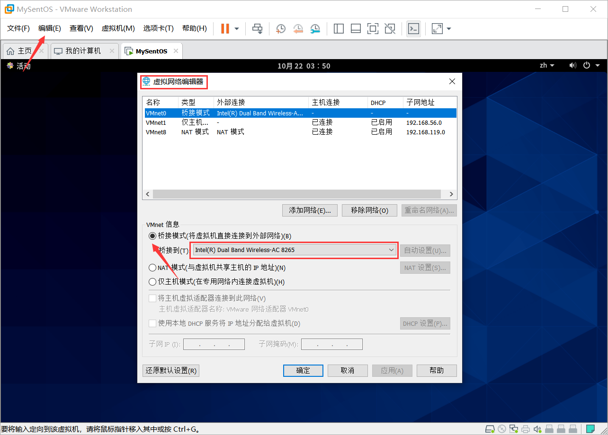Toggle the library sidebar panel icon
Image resolution: width=608 pixels, height=435 pixels.
[339, 29]
